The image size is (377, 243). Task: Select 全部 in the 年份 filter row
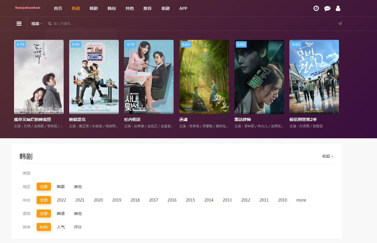coord(44,200)
